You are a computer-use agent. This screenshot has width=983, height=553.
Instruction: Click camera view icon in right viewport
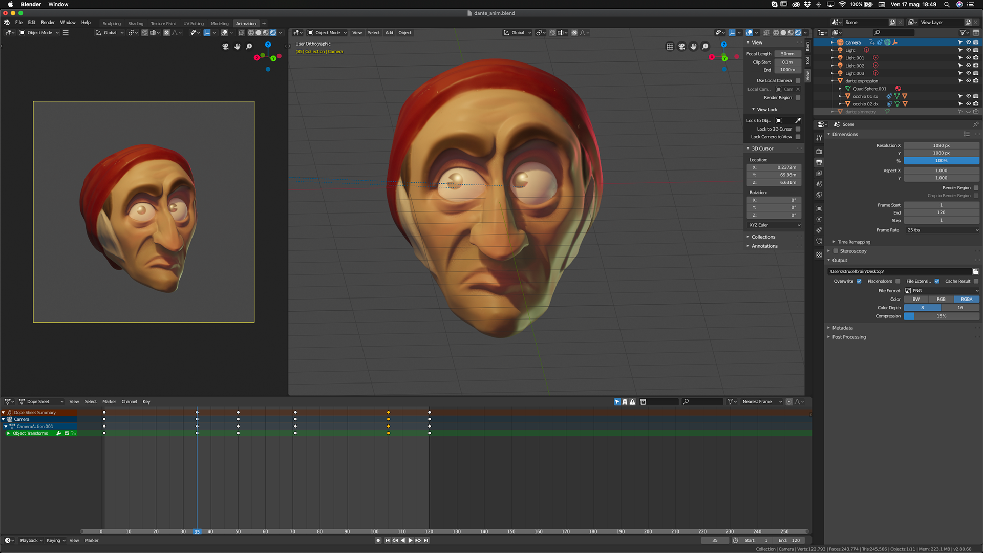(681, 47)
